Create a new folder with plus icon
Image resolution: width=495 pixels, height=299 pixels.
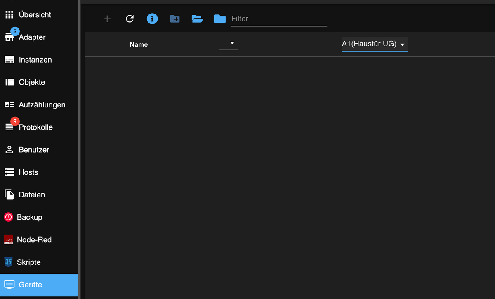point(175,19)
